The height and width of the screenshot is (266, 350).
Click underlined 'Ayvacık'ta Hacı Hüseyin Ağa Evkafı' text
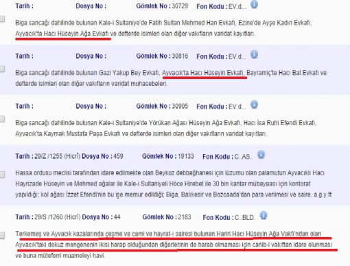[x=62, y=34]
